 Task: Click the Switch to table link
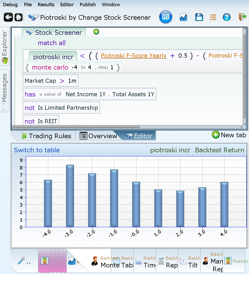click(x=37, y=150)
